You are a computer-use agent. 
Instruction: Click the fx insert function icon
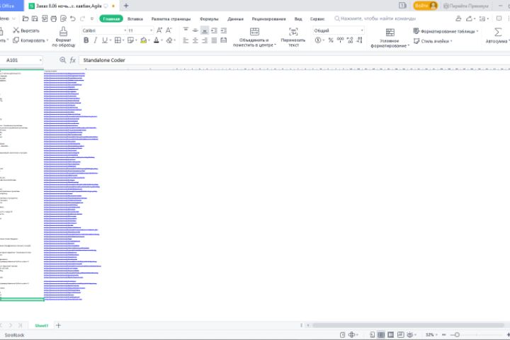(73, 60)
